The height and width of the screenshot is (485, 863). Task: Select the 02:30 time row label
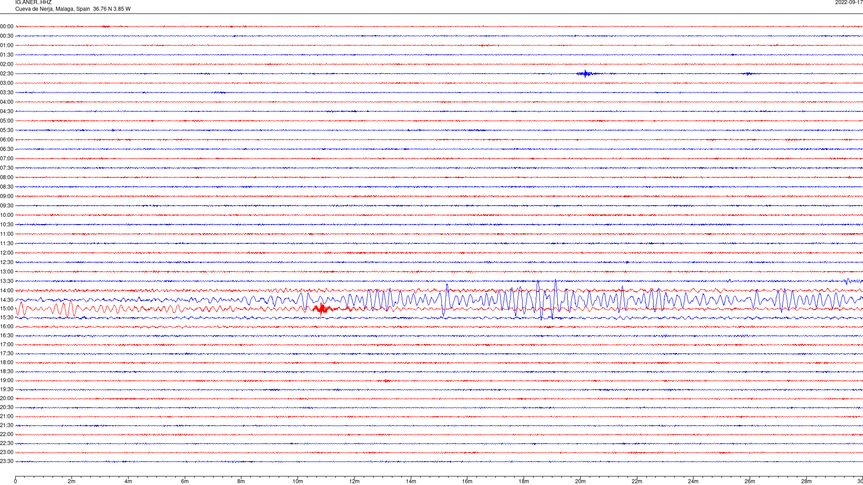pos(7,74)
